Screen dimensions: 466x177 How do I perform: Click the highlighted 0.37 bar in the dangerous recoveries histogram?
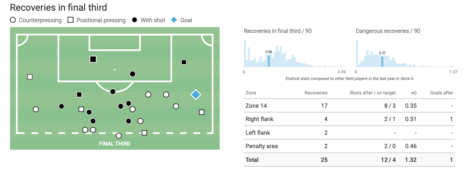pyautogui.click(x=382, y=61)
